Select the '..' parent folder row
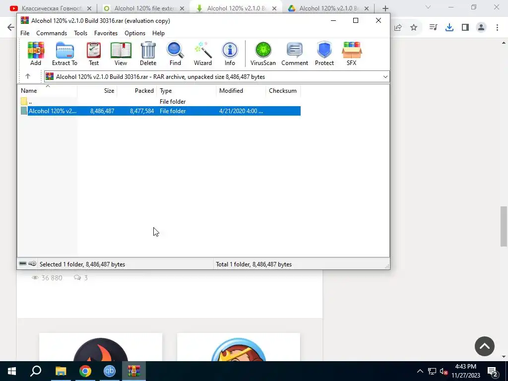The height and width of the screenshot is (381, 508). click(x=160, y=101)
